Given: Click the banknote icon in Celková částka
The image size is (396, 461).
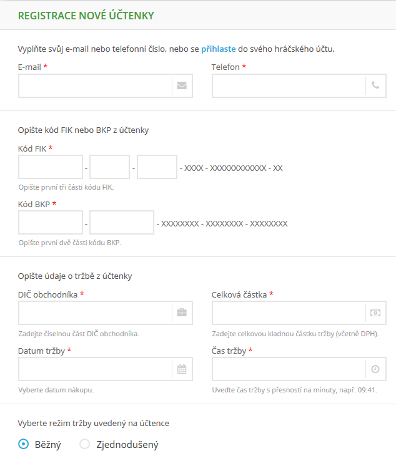Looking at the screenshot, I should [375, 313].
